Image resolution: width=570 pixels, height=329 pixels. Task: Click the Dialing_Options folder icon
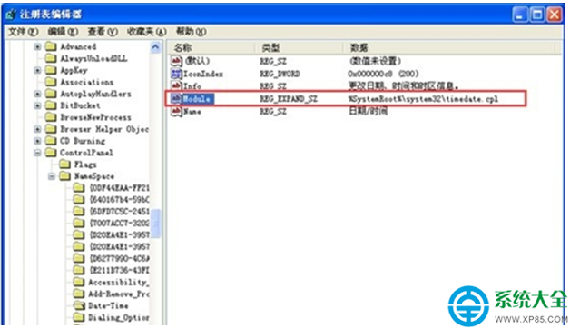pyautogui.click(x=79, y=317)
